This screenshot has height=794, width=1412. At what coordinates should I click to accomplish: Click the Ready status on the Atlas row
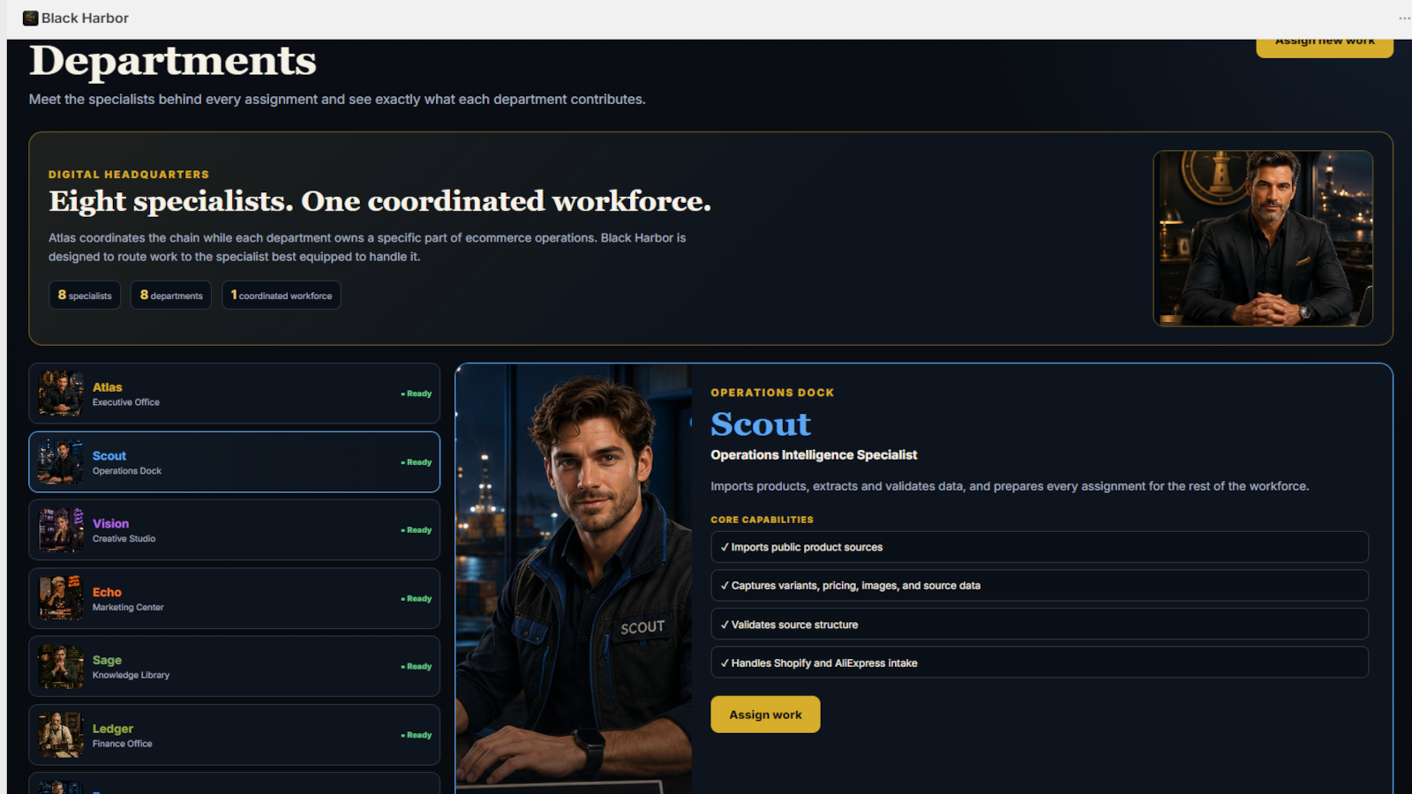417,393
